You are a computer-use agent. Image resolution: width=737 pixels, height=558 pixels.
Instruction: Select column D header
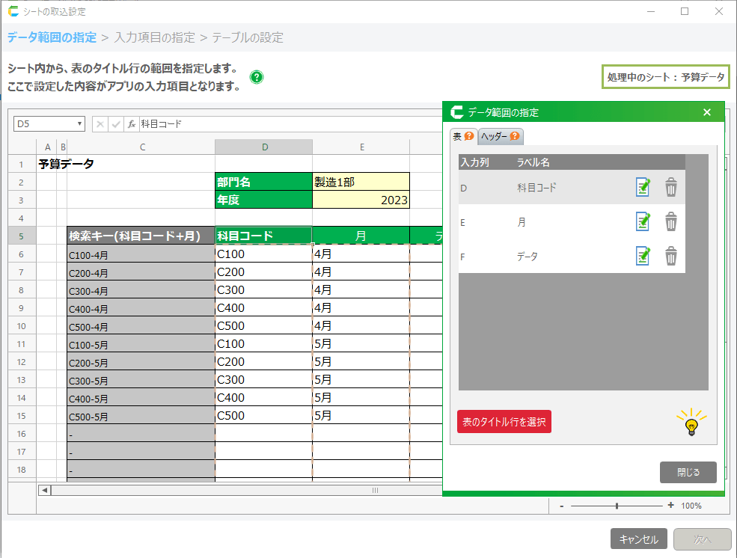[x=263, y=147]
